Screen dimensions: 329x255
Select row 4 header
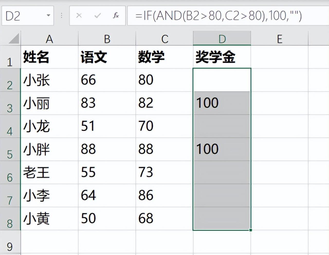pyautogui.click(x=10, y=126)
